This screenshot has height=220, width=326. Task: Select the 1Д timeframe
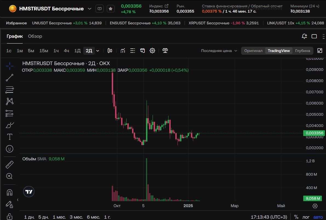coord(77,51)
